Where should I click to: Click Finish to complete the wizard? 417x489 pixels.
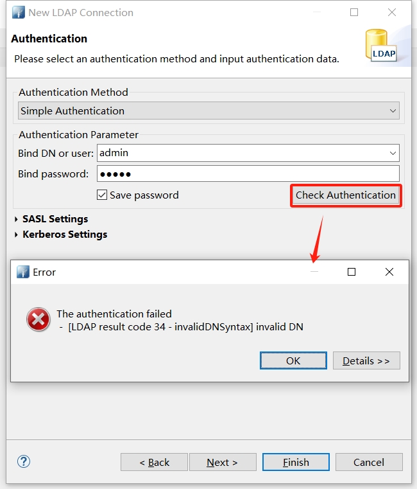click(296, 462)
